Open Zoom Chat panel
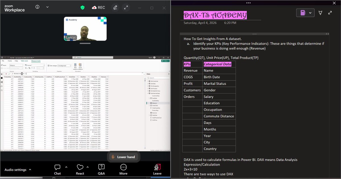Image resolution: width=341 pixels, height=179 pixels. click(57, 169)
